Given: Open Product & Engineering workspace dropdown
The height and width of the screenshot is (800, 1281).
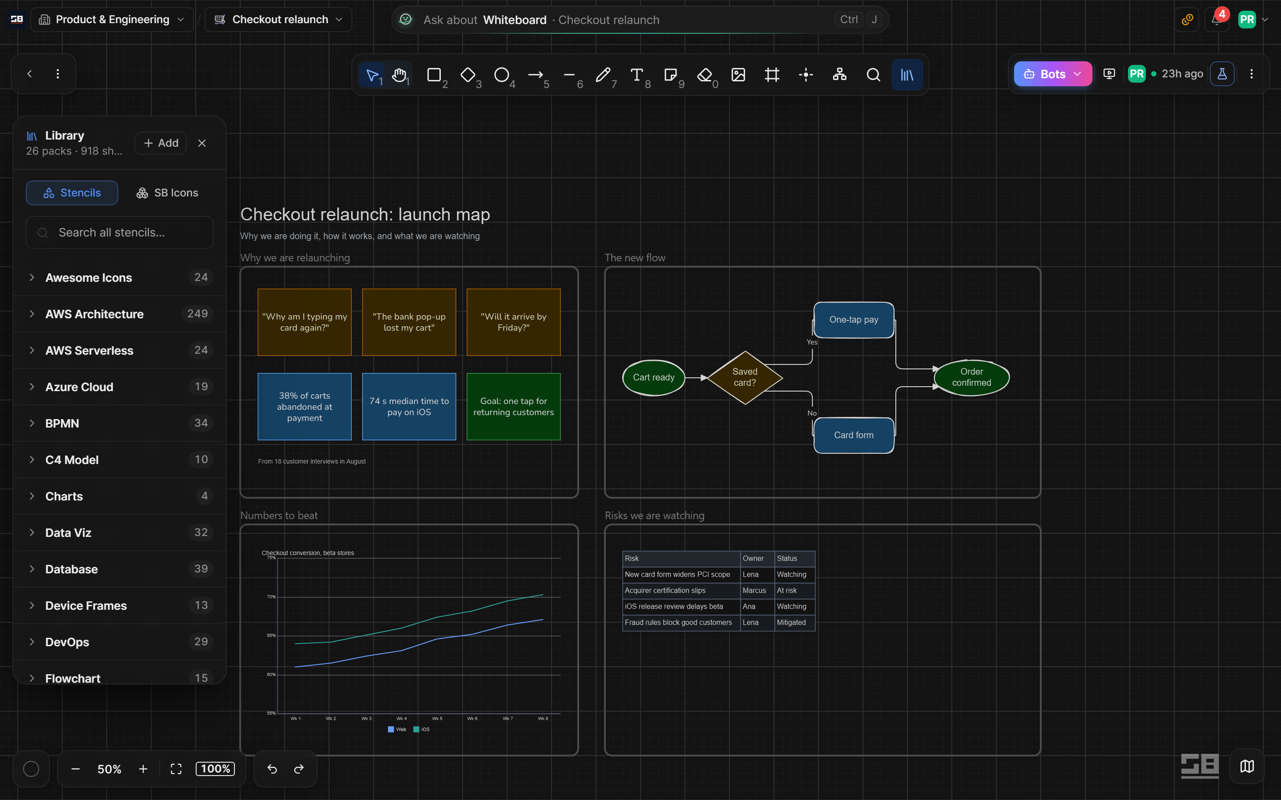Looking at the screenshot, I should [x=112, y=20].
